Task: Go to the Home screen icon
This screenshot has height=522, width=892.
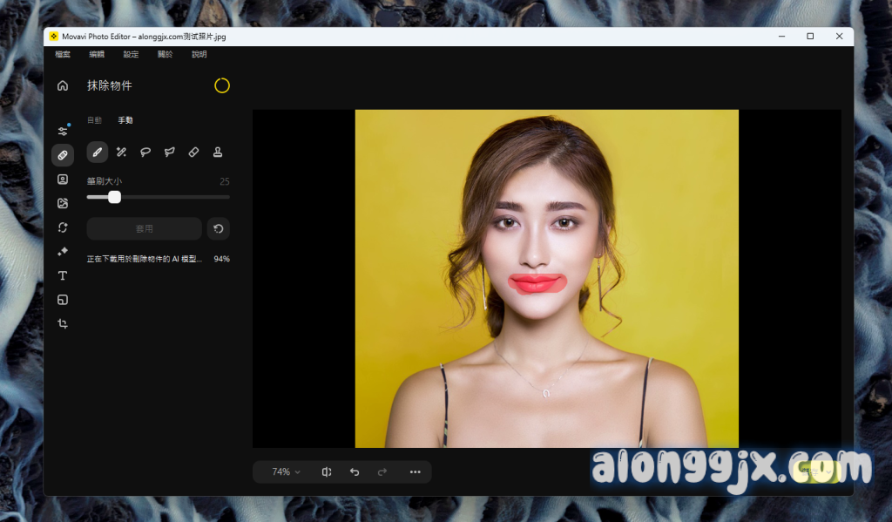Action: [x=63, y=85]
